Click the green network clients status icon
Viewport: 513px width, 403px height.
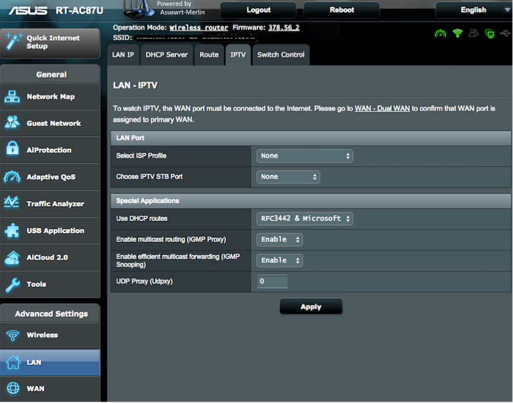(489, 33)
